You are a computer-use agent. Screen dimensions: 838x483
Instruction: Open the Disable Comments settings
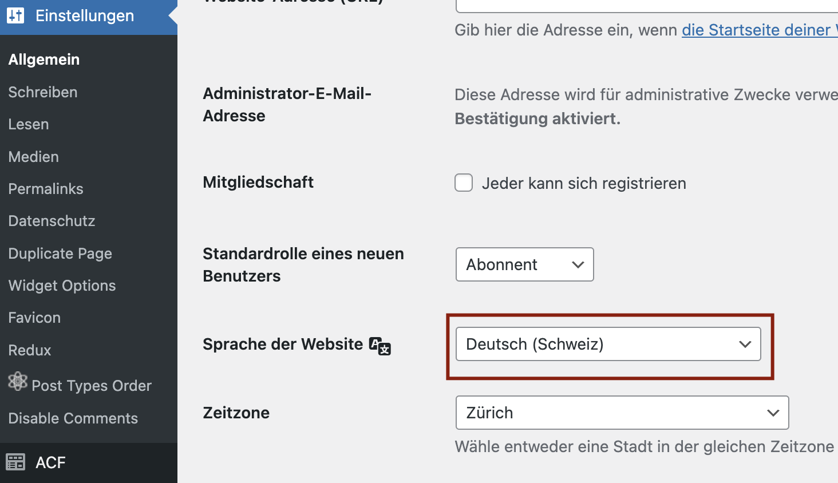(x=73, y=418)
